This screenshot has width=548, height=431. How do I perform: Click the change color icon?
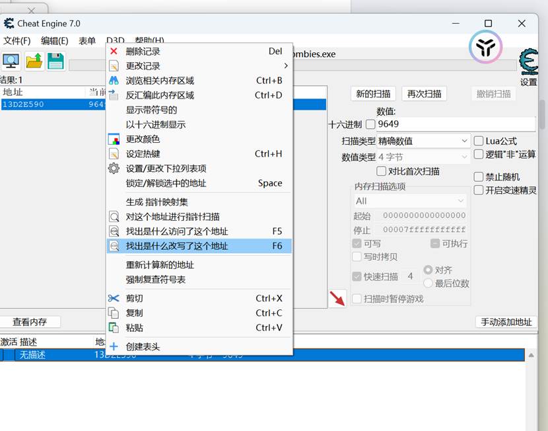[114, 139]
